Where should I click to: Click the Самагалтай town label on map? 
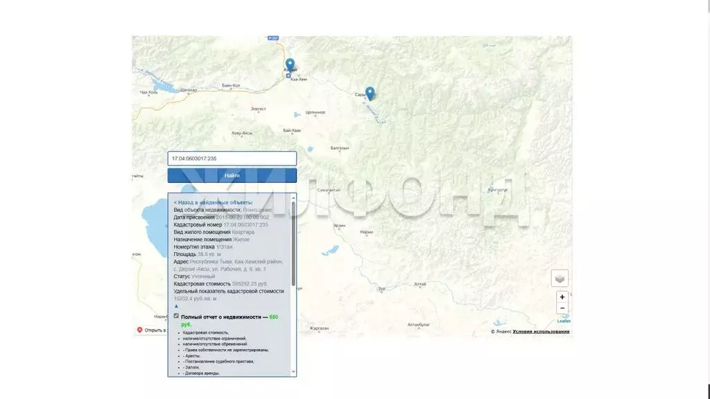click(x=327, y=190)
